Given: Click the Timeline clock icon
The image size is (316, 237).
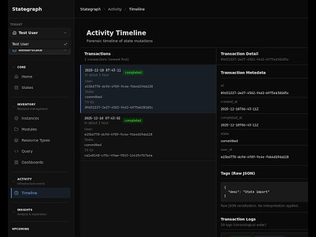Looking at the screenshot, I should [16, 193].
